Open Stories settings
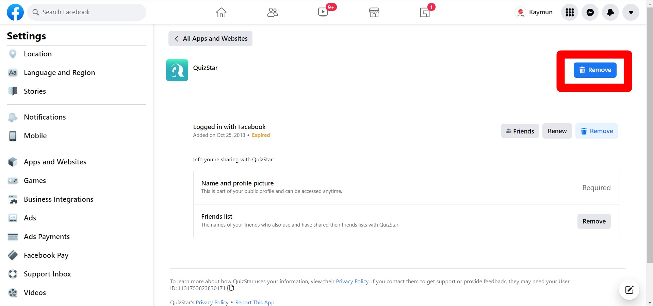653x306 pixels. pos(77,91)
